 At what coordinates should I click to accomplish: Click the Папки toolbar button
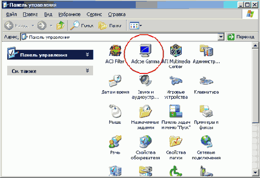110,25
